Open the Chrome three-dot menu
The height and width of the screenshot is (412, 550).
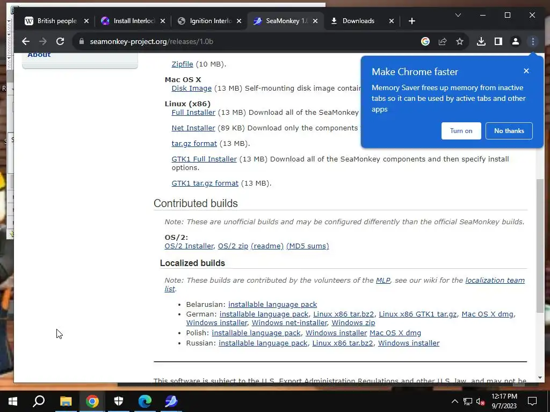[x=533, y=41]
